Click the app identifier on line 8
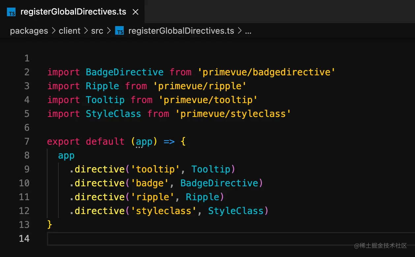 [66, 156]
